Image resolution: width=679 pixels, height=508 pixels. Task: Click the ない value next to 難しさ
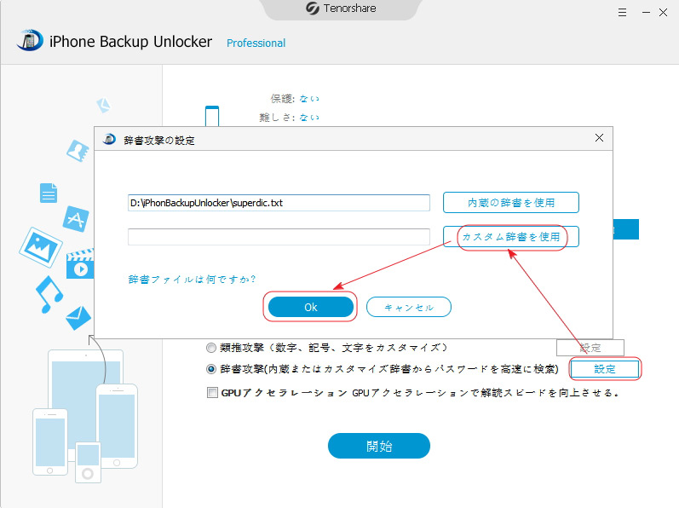309,118
